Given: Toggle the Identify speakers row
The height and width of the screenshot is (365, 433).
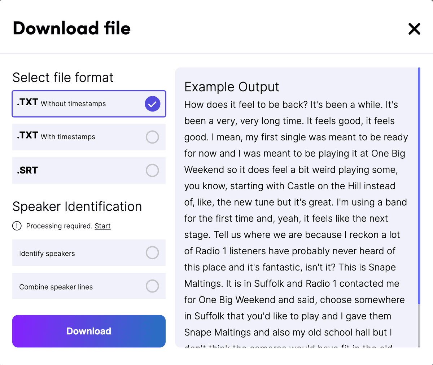Looking at the screenshot, I should point(89,253).
